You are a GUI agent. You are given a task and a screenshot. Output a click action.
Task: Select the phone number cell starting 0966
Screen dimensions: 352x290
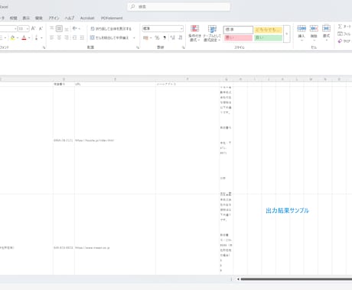pyautogui.click(x=64, y=140)
